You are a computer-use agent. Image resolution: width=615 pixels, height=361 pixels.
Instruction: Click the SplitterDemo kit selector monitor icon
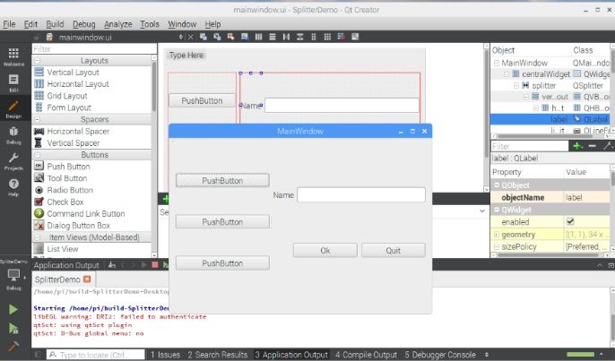coord(13,275)
